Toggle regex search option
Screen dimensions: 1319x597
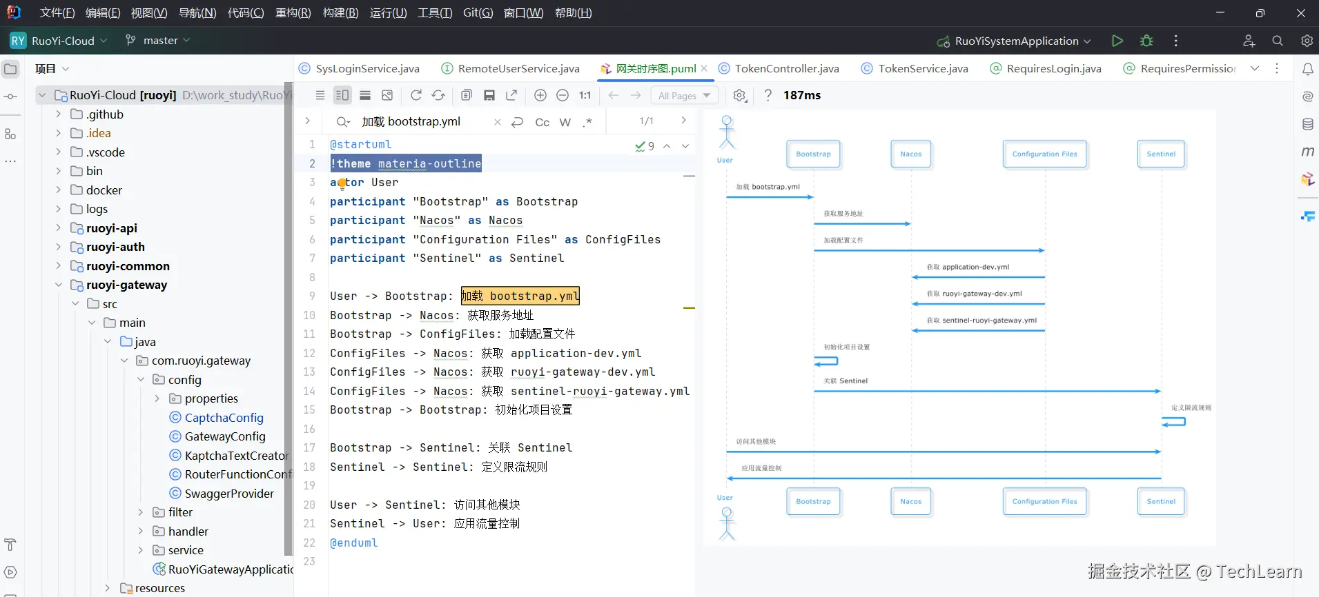click(x=587, y=122)
